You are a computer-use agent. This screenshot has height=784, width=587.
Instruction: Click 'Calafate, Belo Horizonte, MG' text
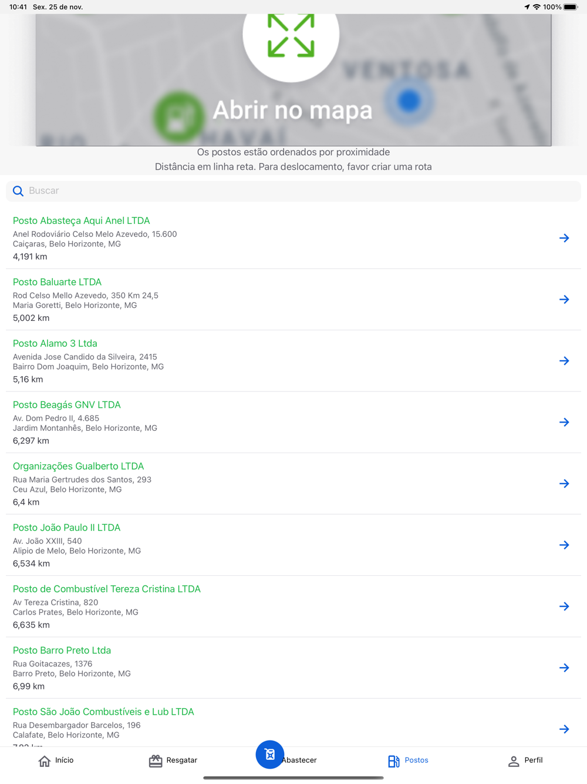tap(66, 735)
